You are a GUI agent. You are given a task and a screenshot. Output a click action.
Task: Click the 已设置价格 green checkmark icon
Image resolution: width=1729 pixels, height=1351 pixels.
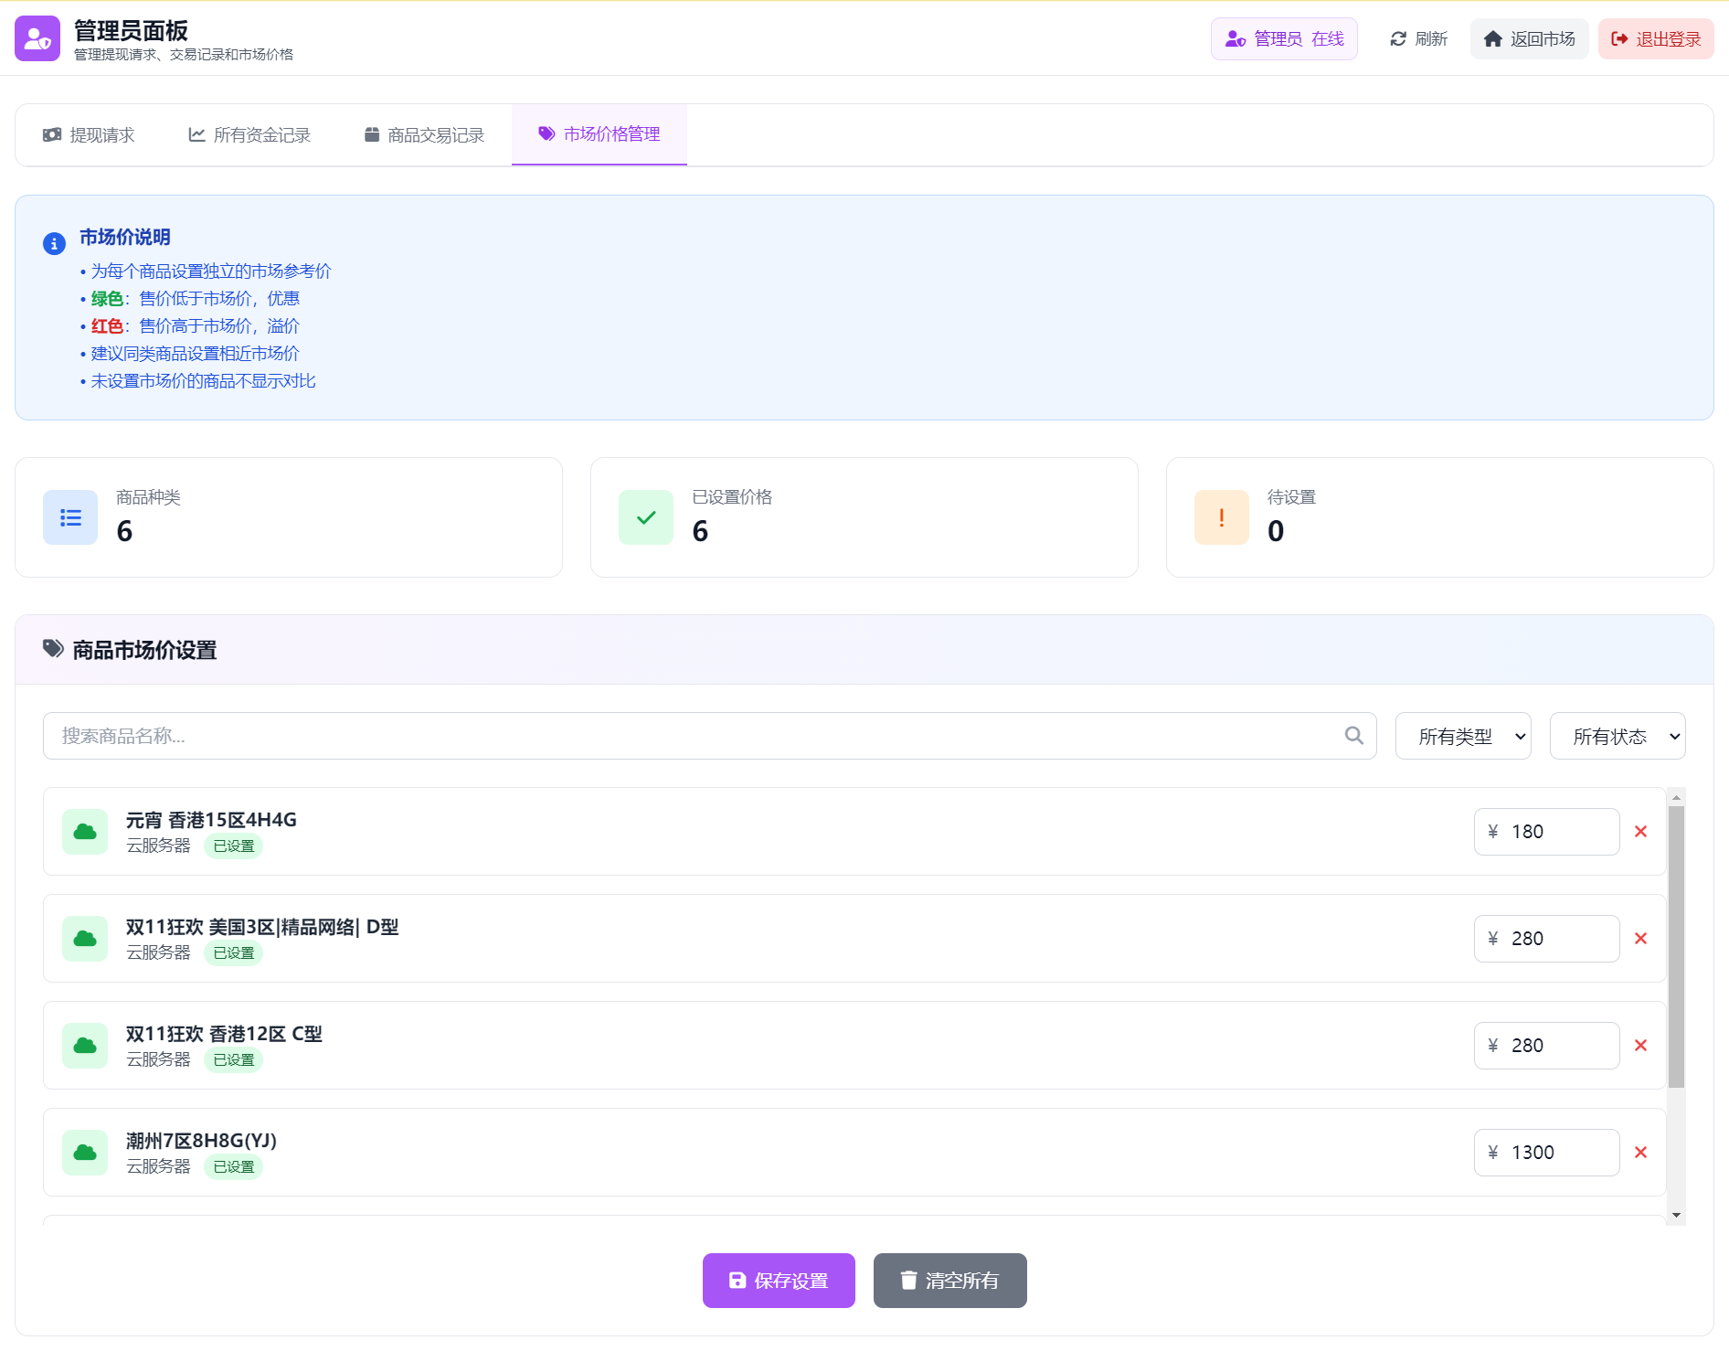pyautogui.click(x=646, y=517)
